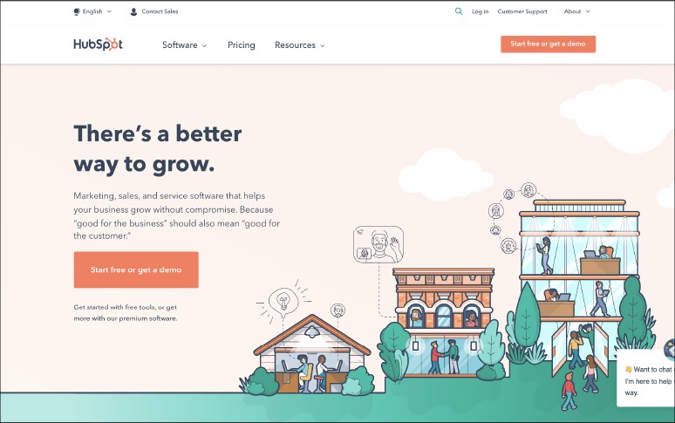Screen dimensions: 675x423
Task: Open the Resources dropdown menu
Action: [x=300, y=45]
